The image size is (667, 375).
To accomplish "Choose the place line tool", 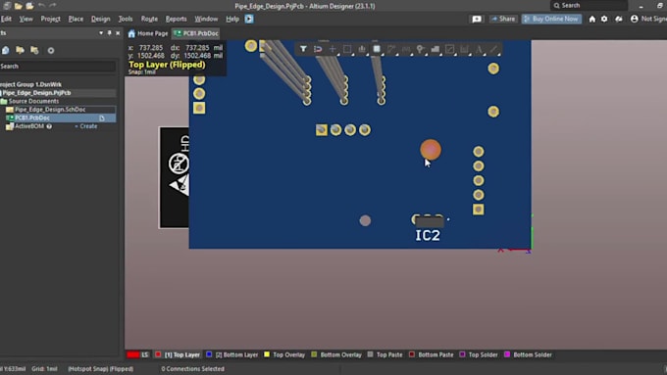I will tap(493, 49).
